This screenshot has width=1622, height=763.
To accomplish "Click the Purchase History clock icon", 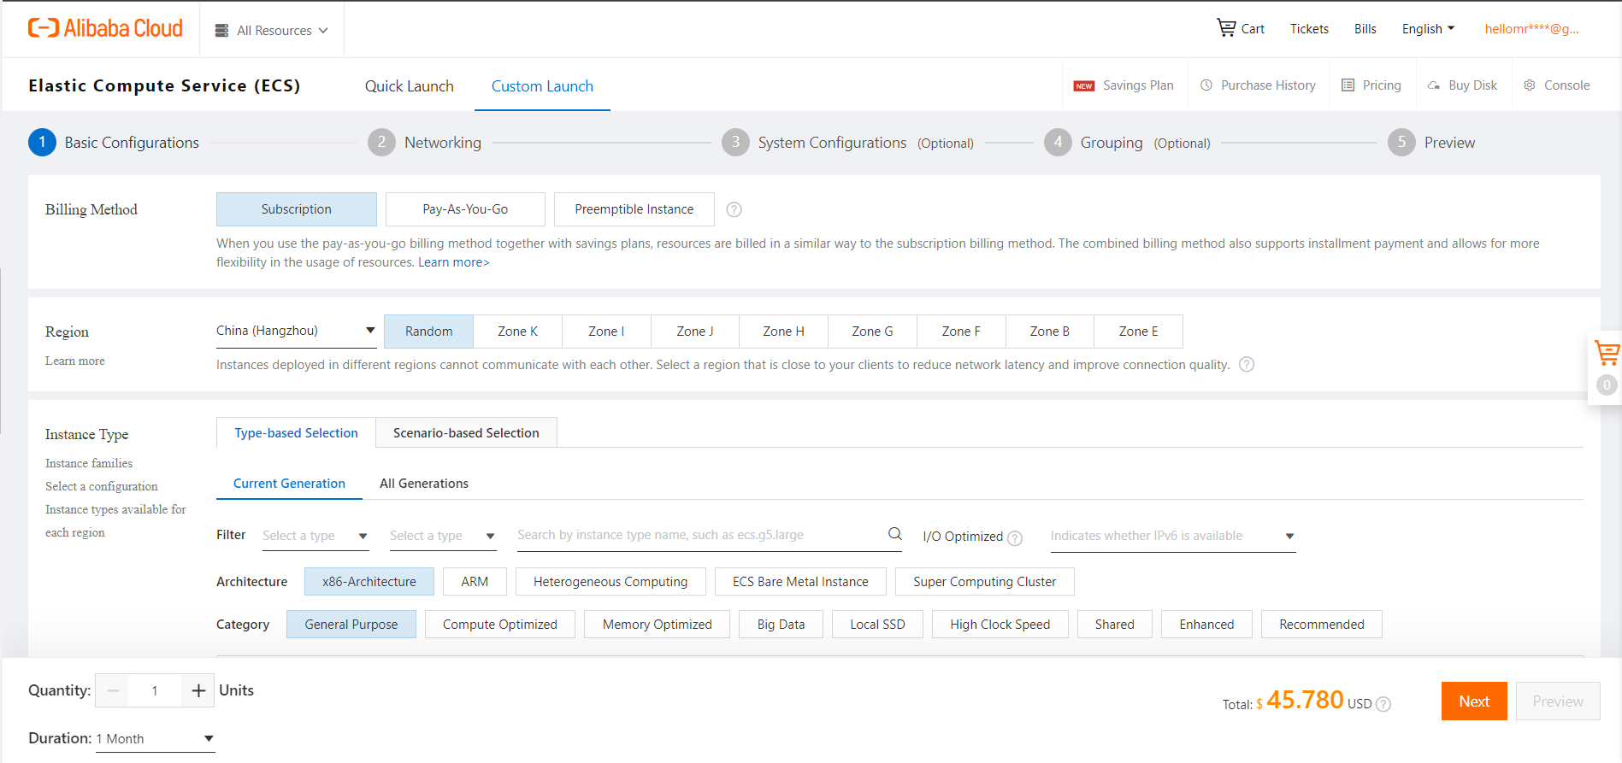I will [x=1206, y=85].
